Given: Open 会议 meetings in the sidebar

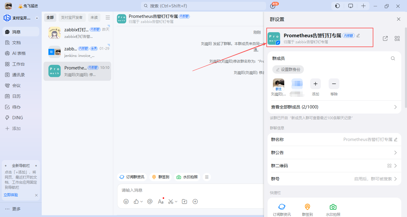Looking at the screenshot, I should 21,86.
